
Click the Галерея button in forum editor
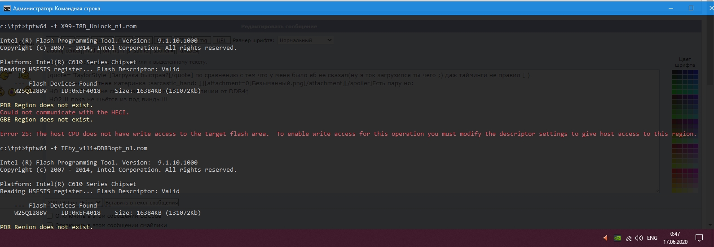click(187, 51)
